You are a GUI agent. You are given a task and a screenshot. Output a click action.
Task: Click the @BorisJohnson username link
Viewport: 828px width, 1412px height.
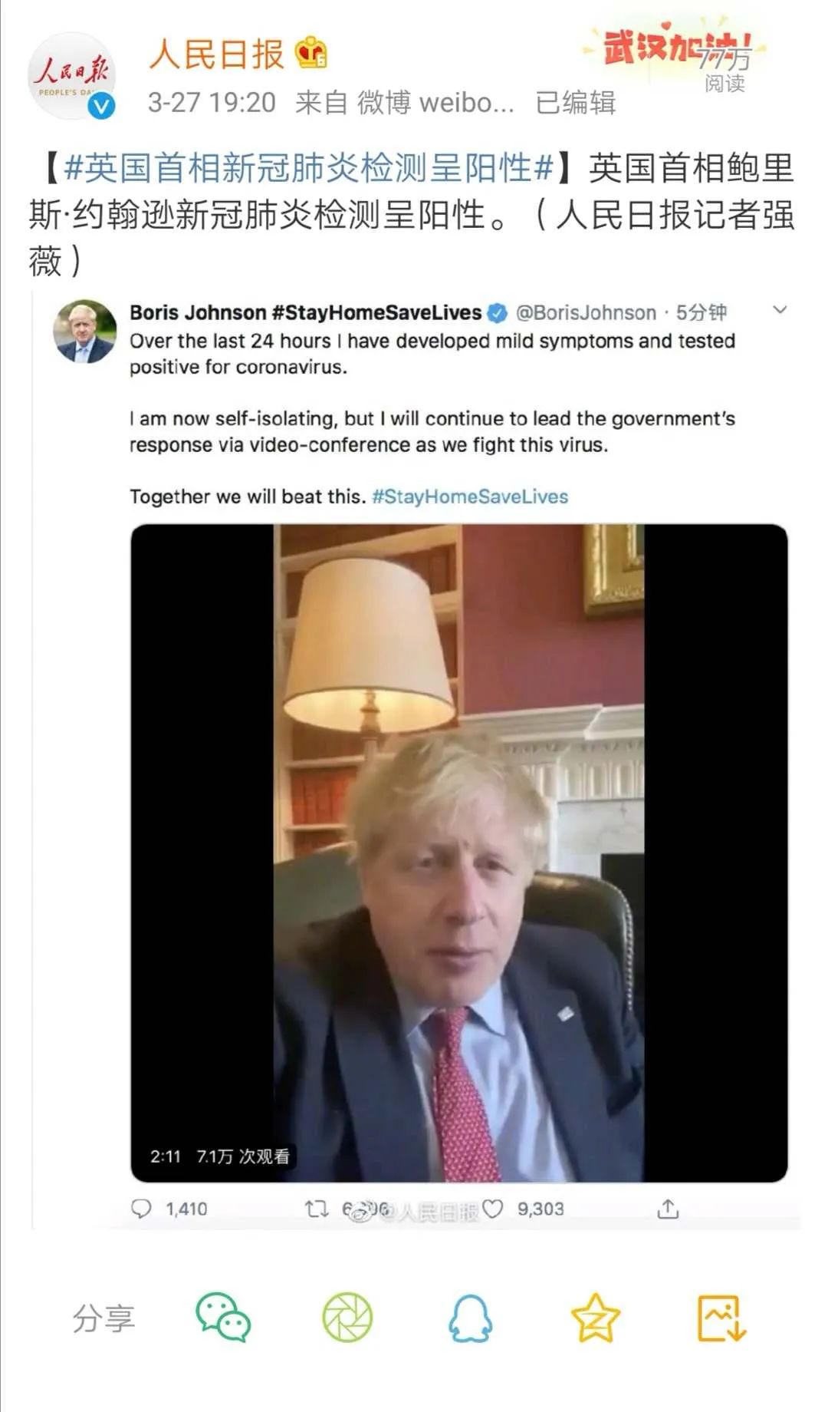coord(586,312)
